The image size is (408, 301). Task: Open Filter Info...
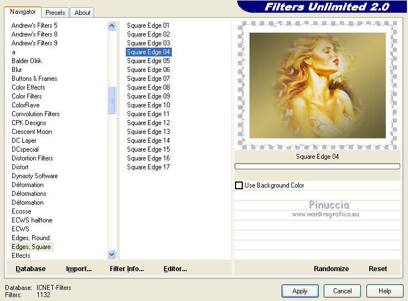127,268
